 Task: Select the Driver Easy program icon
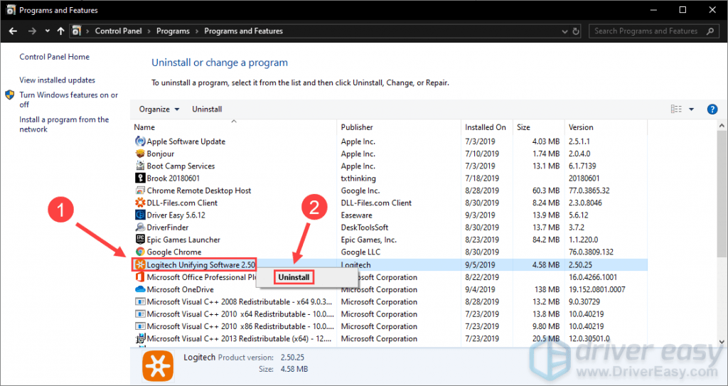coord(140,215)
